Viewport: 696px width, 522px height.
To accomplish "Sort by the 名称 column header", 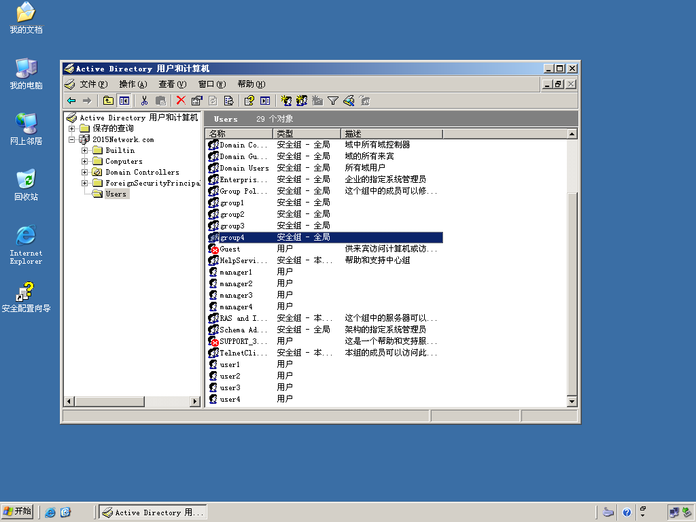I will click(x=240, y=134).
